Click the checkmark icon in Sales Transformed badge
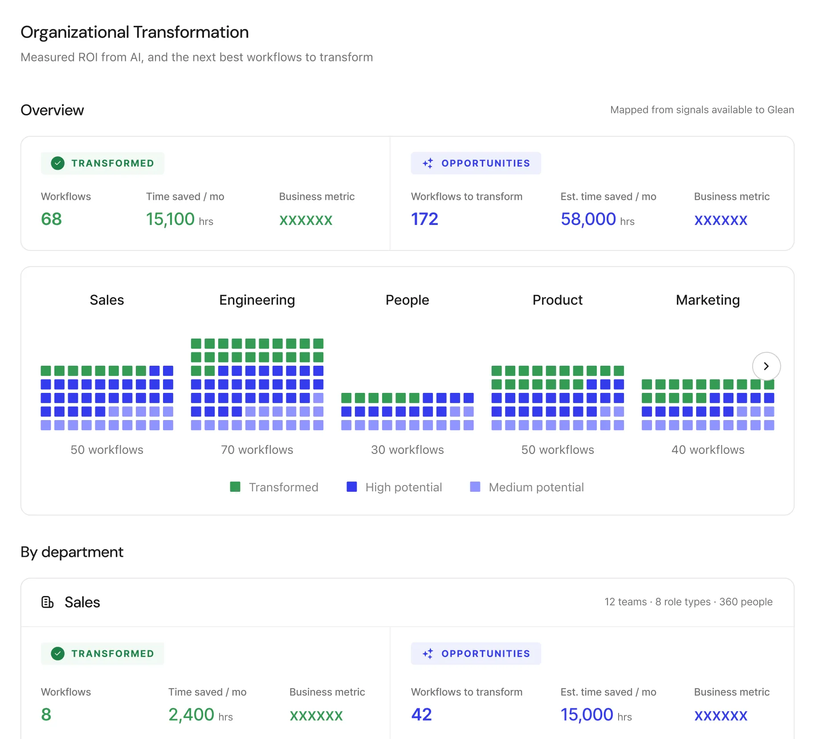815x739 pixels. pyautogui.click(x=57, y=653)
